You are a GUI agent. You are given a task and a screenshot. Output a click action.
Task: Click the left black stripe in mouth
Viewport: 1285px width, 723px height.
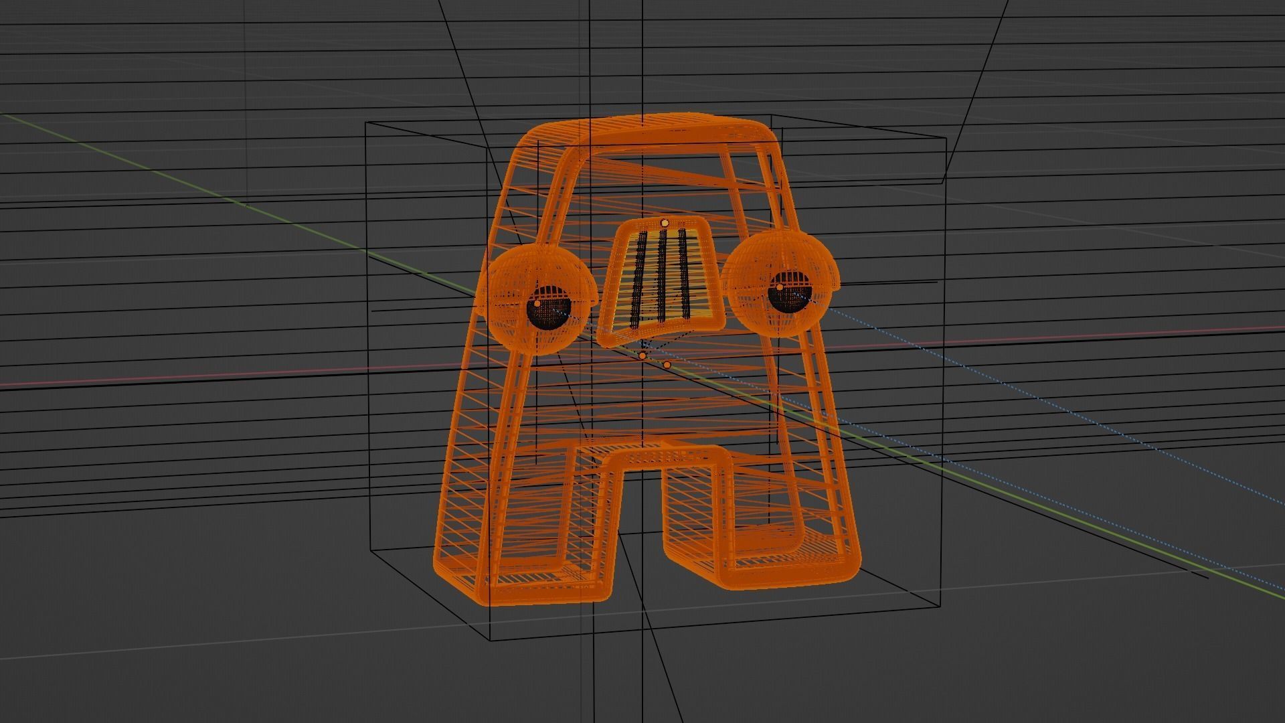pyautogui.click(x=639, y=278)
